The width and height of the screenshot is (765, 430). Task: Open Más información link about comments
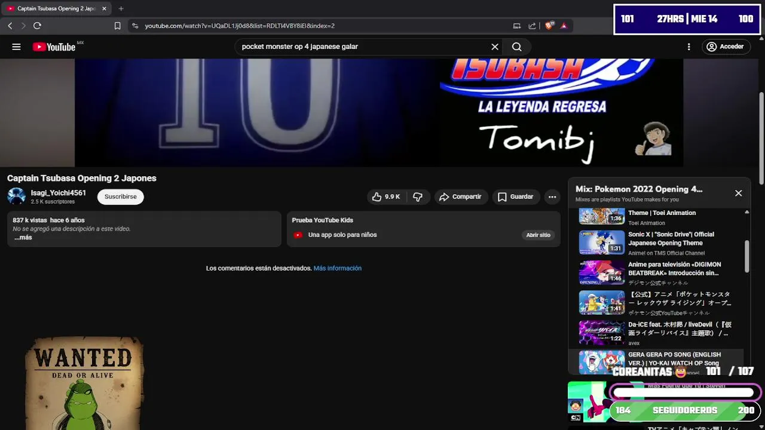click(338, 268)
